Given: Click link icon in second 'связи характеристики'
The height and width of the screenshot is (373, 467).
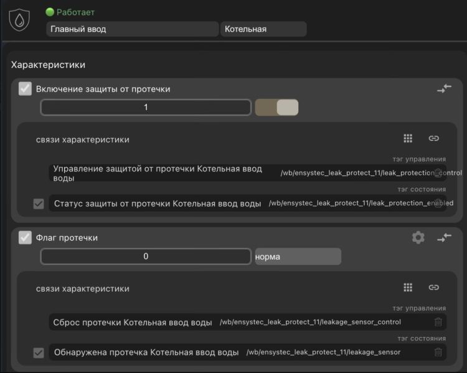Looking at the screenshot, I should click(433, 287).
